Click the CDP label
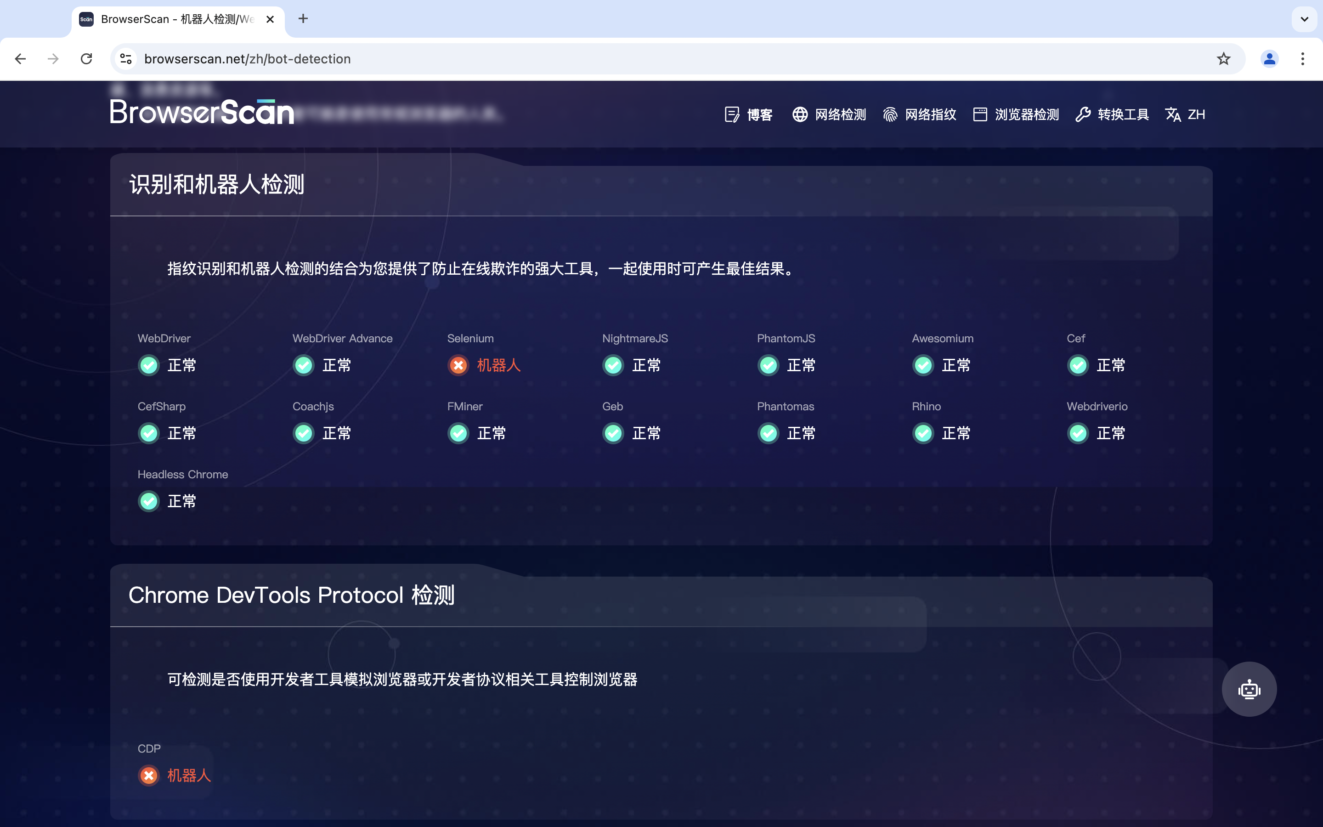1323x827 pixels. coord(149,748)
